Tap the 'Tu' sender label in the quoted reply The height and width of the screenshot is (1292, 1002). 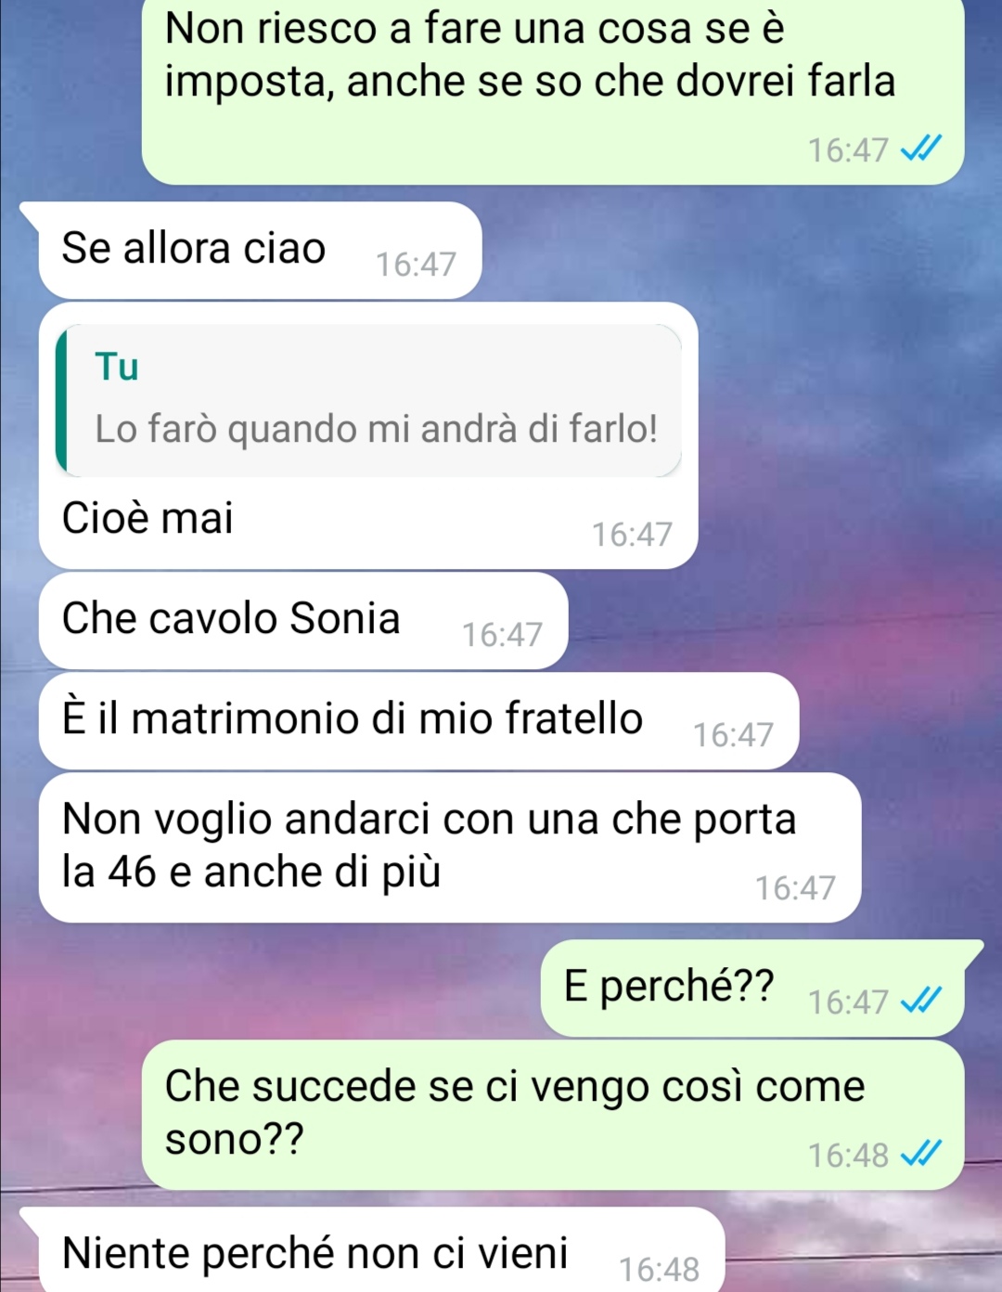(117, 366)
